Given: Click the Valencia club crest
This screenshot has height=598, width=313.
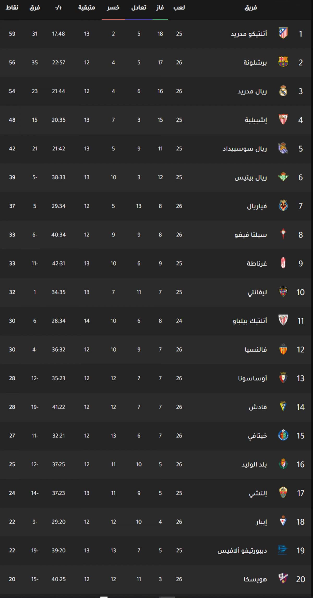Looking at the screenshot, I should [283, 349].
